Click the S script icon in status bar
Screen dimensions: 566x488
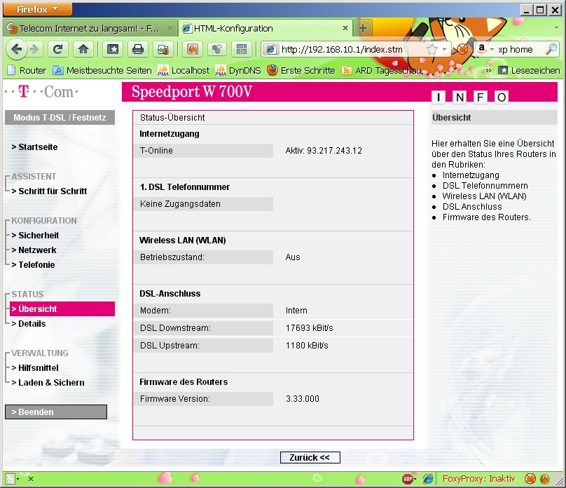click(11, 479)
